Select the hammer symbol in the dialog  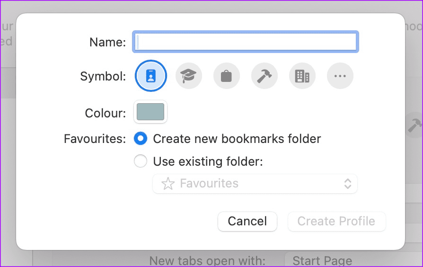point(264,76)
